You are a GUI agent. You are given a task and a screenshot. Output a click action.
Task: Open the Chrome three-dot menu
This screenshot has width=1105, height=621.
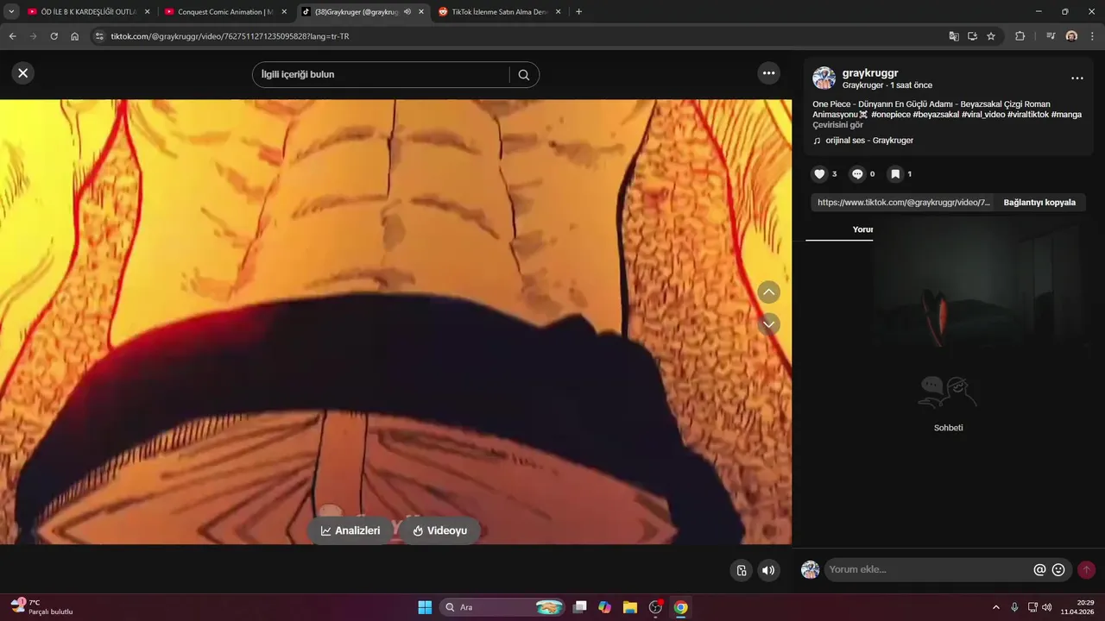[1092, 36]
